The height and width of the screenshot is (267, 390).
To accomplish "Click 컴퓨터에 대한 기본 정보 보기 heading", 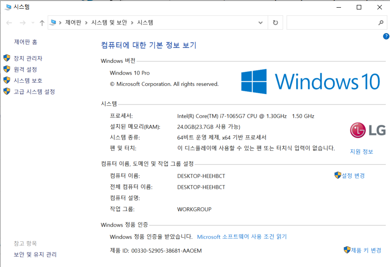I will coord(149,45).
